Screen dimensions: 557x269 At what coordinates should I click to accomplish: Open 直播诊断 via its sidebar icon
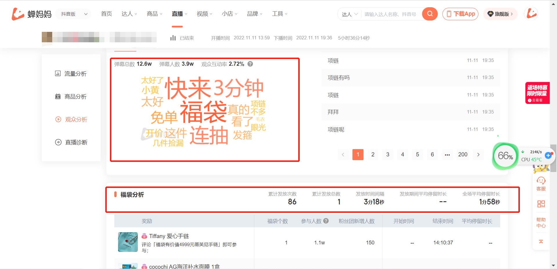pyautogui.click(x=58, y=142)
